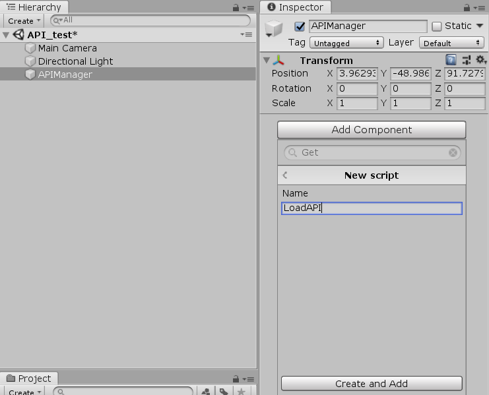Switch to the Project tab

click(28, 378)
